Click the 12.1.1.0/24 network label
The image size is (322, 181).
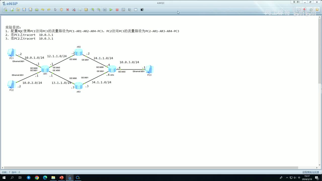point(57,56)
